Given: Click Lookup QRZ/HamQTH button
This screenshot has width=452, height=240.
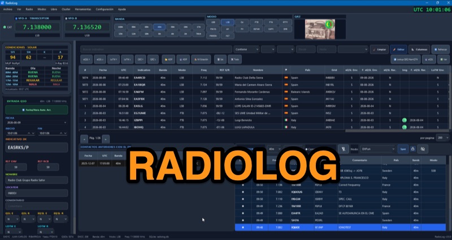Looking at the screenshot, I should tap(406, 60).
